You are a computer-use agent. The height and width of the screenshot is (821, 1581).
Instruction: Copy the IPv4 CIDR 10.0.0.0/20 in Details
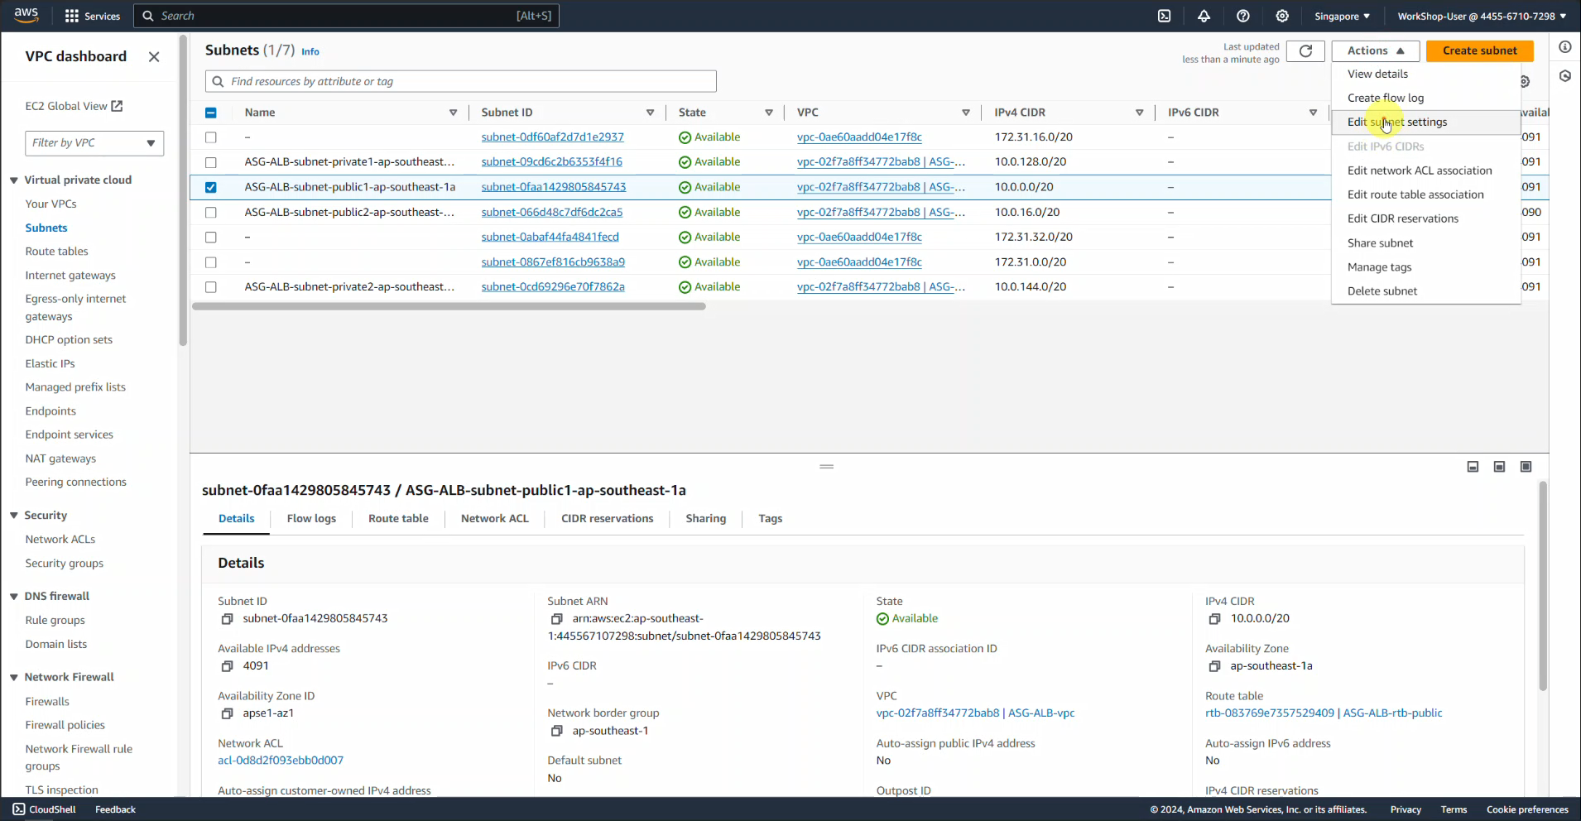tap(1214, 619)
